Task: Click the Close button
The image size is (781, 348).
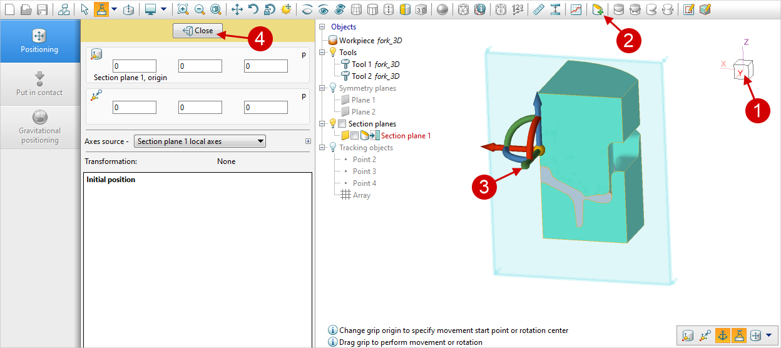Action: (198, 31)
